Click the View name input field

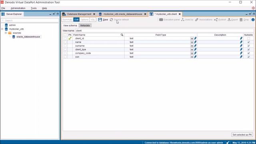(x=164, y=31)
